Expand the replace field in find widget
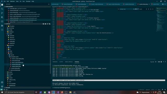The height and width of the screenshot is (94, 167). [x=119, y=9]
